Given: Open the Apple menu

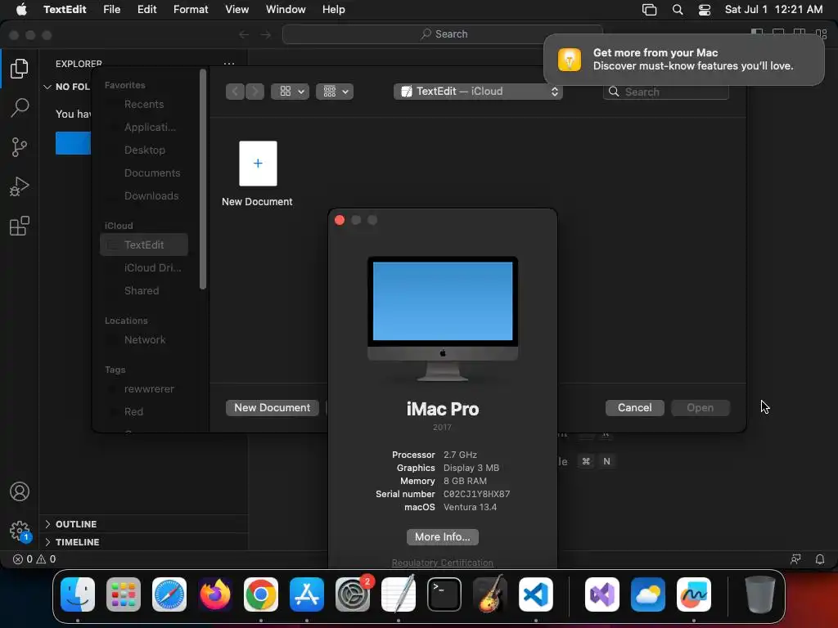Looking at the screenshot, I should pyautogui.click(x=21, y=10).
